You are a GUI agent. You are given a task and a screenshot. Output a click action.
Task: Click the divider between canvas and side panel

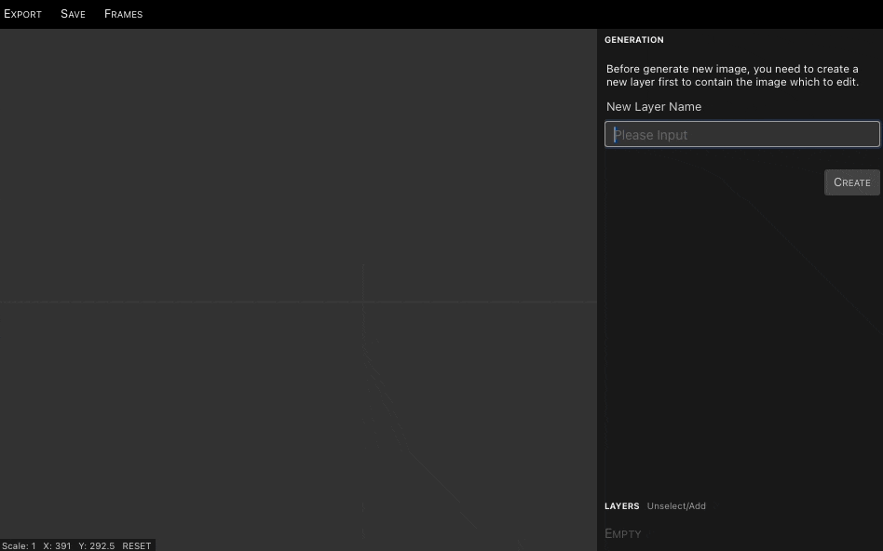[597, 279]
